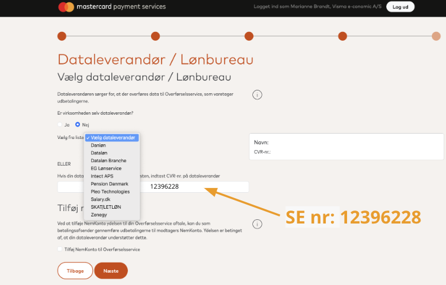
Task: Open info icon beside dataleverandør description
Action: coord(257,95)
